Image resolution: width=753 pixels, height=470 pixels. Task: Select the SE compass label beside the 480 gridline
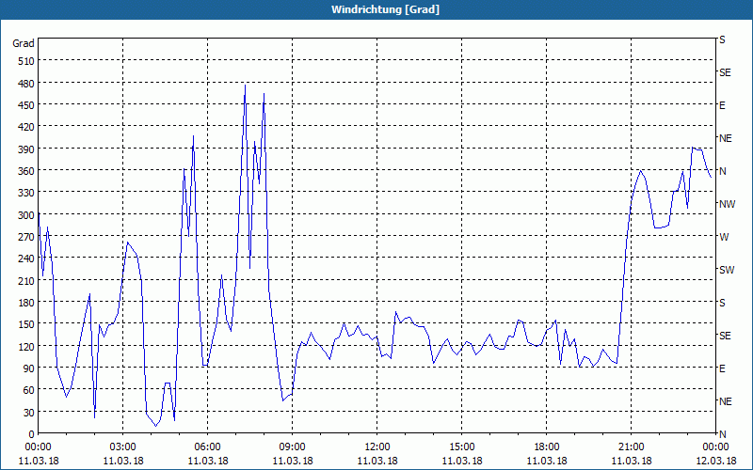pos(725,73)
